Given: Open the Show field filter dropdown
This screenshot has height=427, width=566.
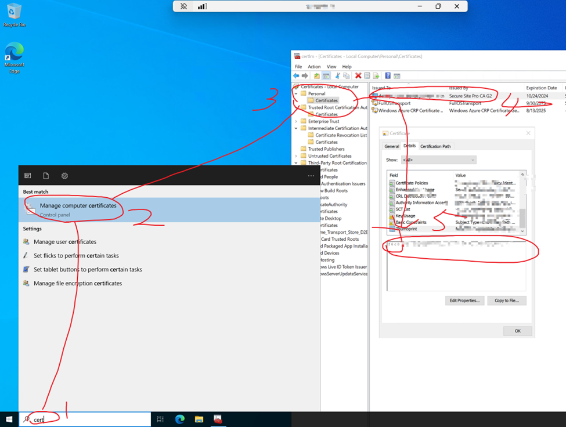Looking at the screenshot, I should [x=439, y=160].
